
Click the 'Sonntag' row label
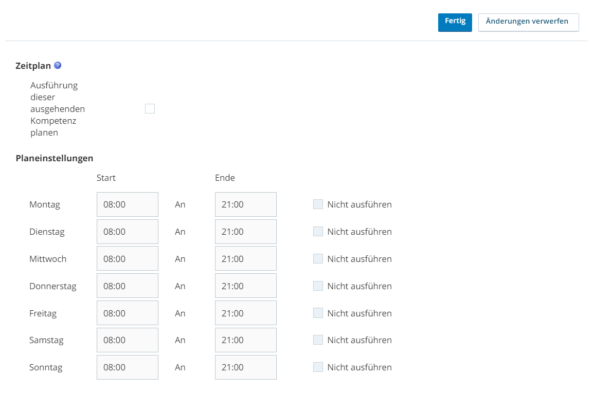click(46, 367)
